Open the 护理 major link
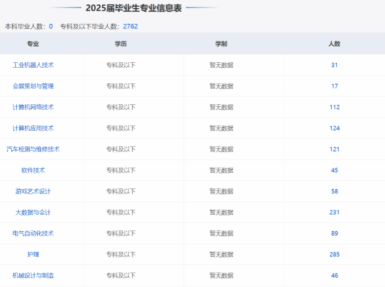The image size is (385, 287). point(33,254)
